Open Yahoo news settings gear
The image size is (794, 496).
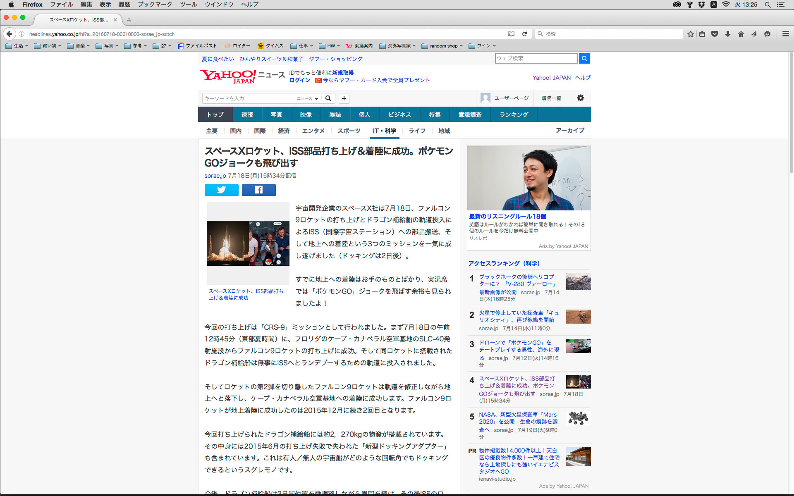click(580, 98)
